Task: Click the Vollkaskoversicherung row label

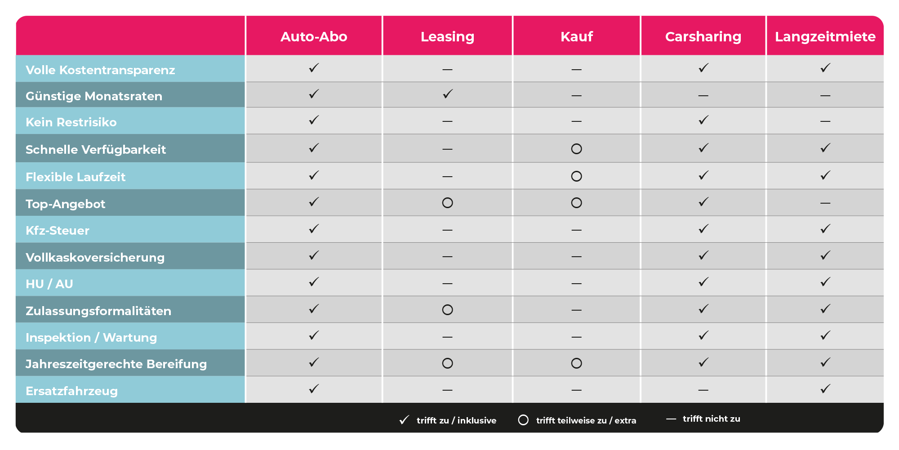Action: (x=95, y=258)
